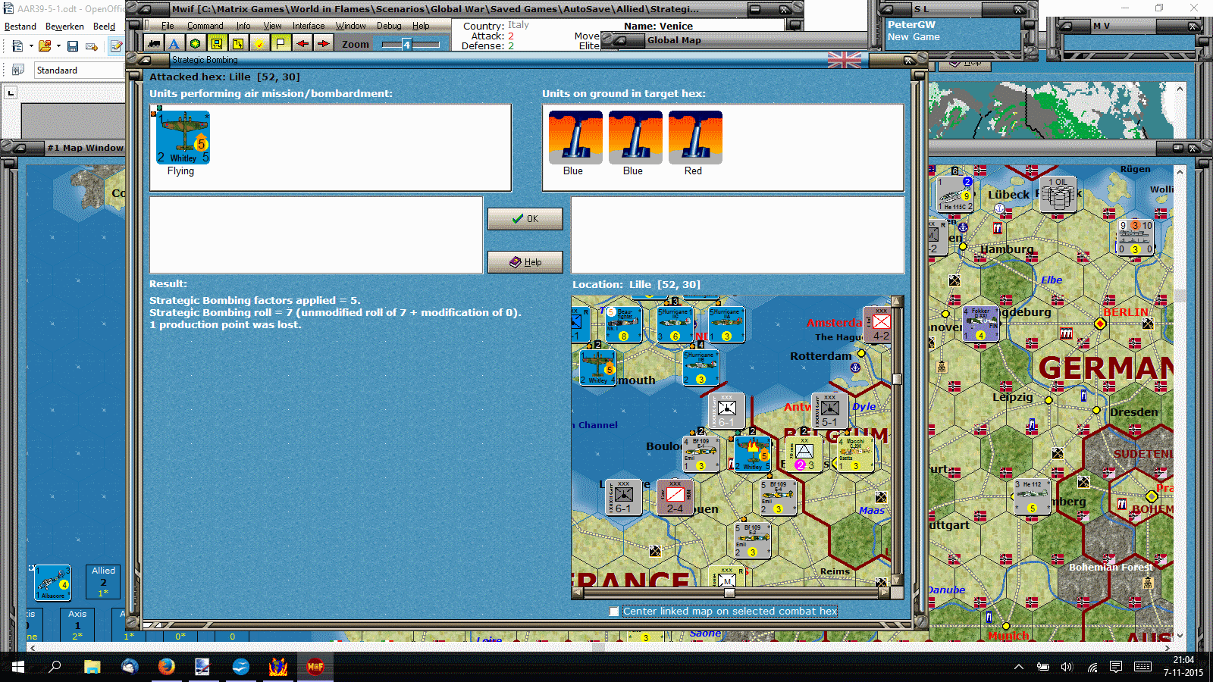Open the Debug menu

[389, 26]
